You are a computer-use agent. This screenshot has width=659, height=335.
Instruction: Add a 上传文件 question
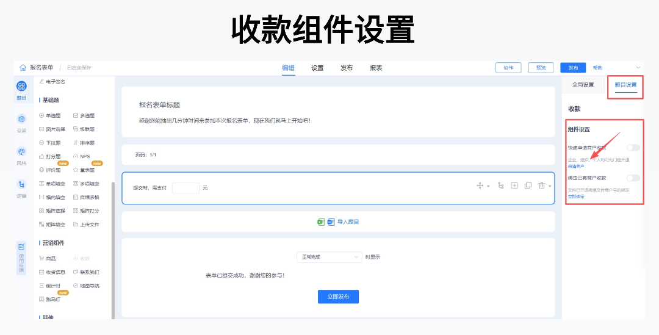pyautogui.click(x=86, y=225)
